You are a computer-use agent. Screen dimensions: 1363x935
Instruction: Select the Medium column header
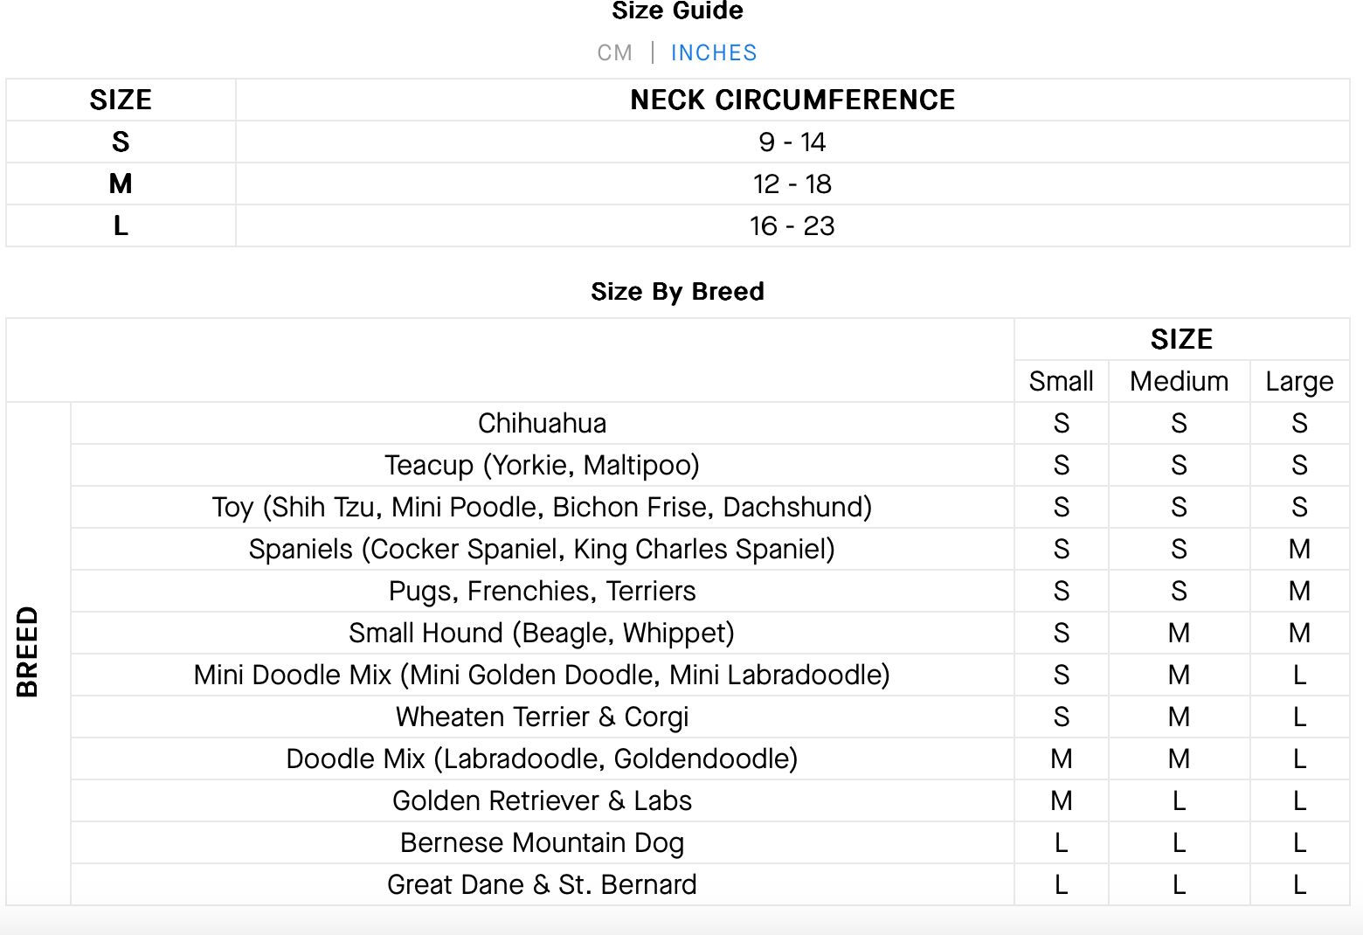click(1179, 382)
